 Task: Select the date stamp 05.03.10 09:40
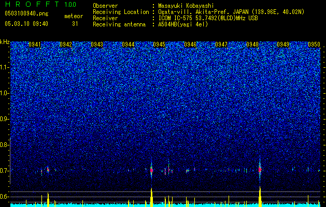click(26, 24)
